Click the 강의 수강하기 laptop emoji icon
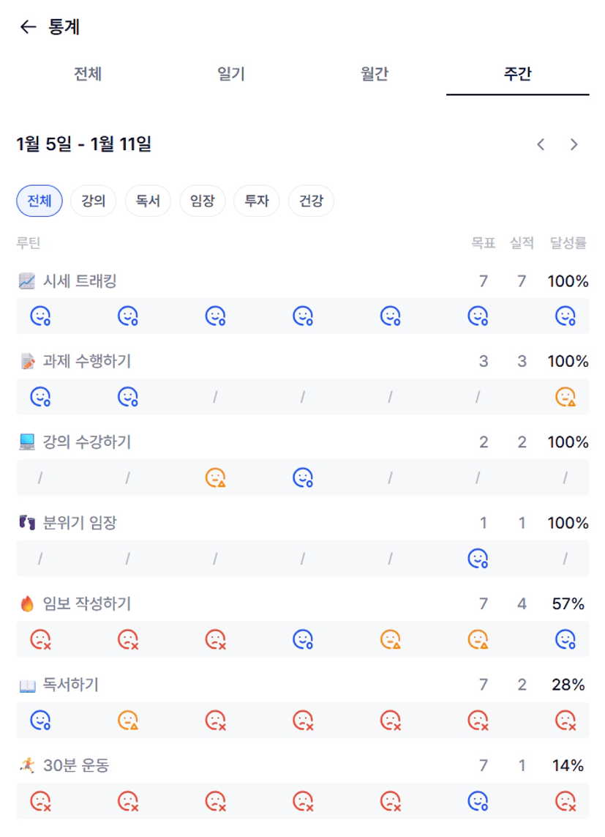605x837 pixels. (x=26, y=442)
